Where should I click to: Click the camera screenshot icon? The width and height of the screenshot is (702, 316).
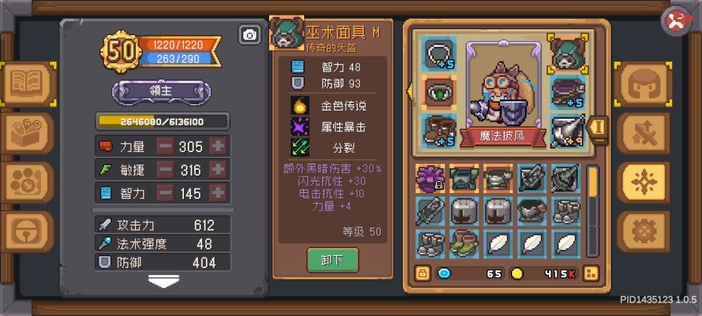point(250,34)
